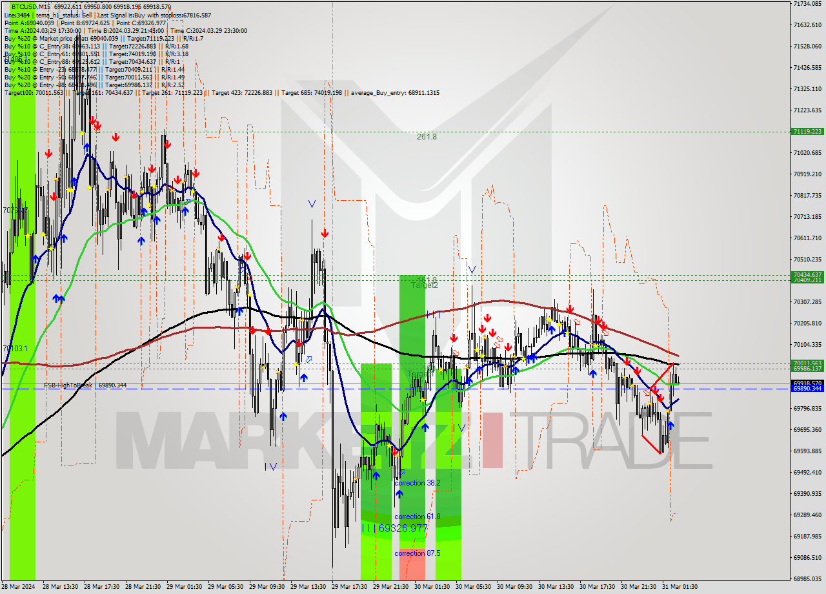Click the '30 Mar 13:30' time label
Image resolution: width=826 pixels, height=594 pixels.
point(556,587)
